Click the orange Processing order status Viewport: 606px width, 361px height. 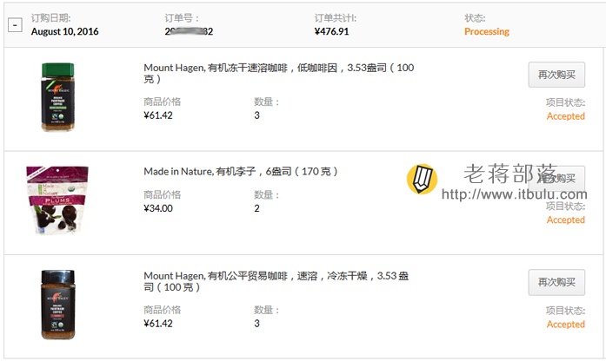click(x=487, y=31)
